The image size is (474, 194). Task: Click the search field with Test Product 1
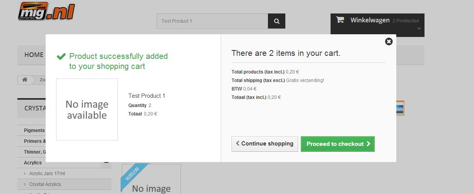pyautogui.click(x=212, y=21)
